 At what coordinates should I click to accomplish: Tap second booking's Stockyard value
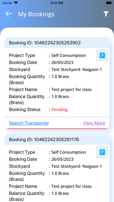76,166
